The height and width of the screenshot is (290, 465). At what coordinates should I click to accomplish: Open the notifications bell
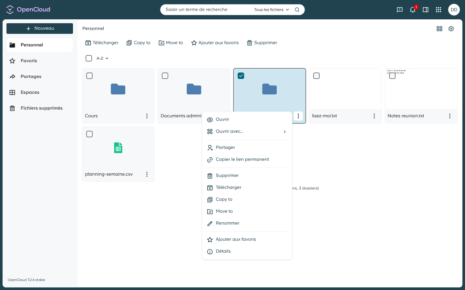coord(413,10)
